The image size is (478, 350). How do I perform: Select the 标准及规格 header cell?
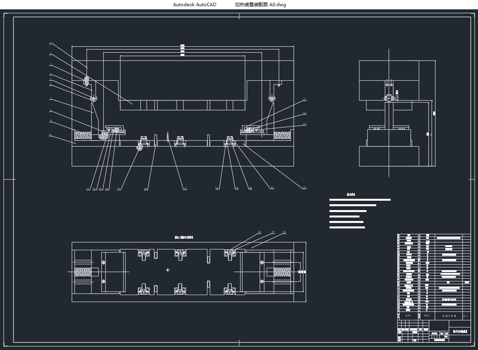click(449, 316)
